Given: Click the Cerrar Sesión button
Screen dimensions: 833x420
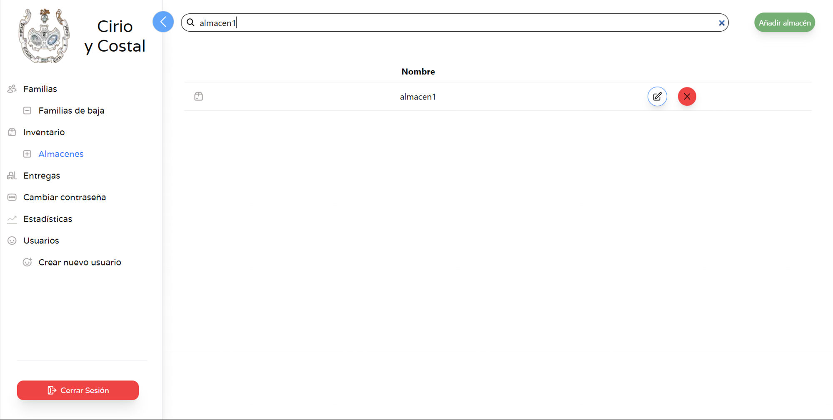Looking at the screenshot, I should 78,390.
